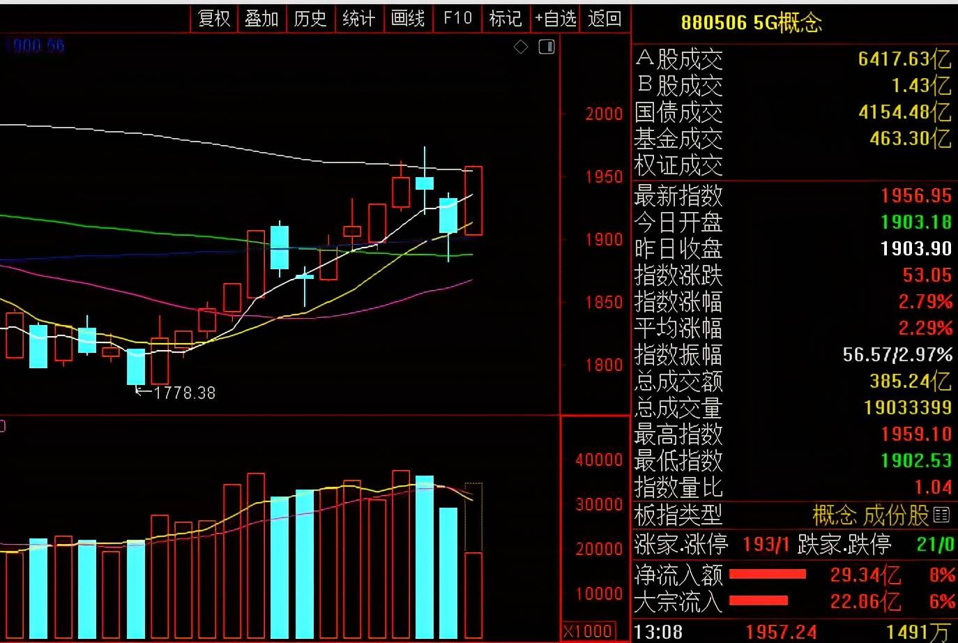Click the 返回 back button
The image size is (958, 643).
[x=605, y=19]
